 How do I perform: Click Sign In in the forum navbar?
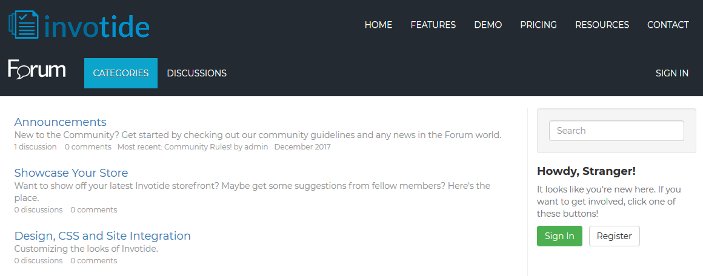click(671, 73)
